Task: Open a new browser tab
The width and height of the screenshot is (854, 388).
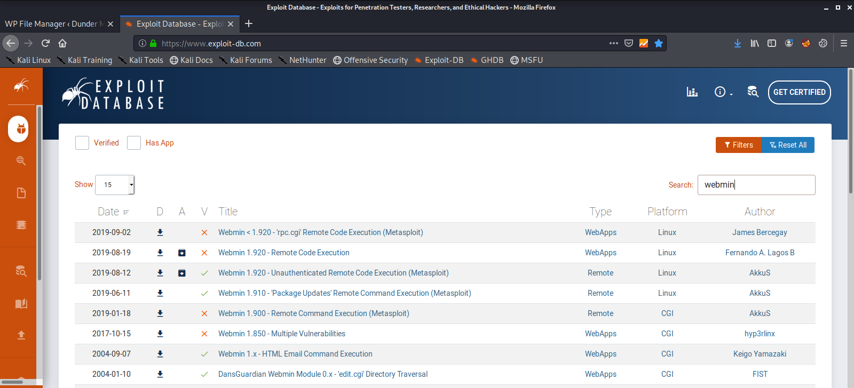Action: pyautogui.click(x=249, y=24)
